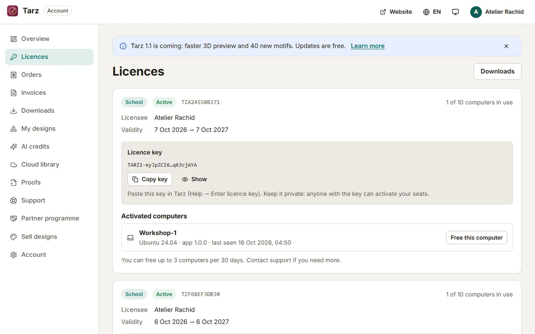This screenshot has height=334, width=535.
Task: Click the Account badge next to Tarz
Action: pos(58,11)
